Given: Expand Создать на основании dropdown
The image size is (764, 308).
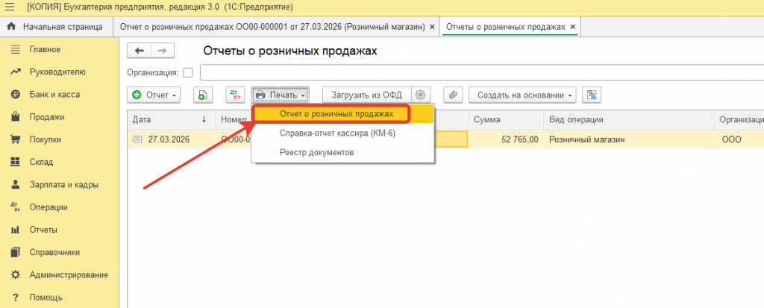Looking at the screenshot, I should point(523,95).
